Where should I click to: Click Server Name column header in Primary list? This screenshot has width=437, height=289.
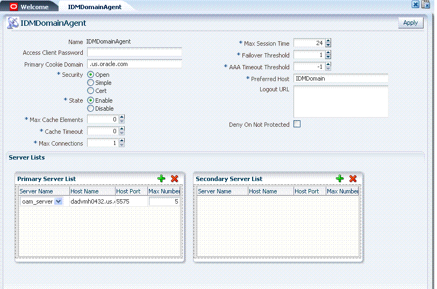coord(44,191)
